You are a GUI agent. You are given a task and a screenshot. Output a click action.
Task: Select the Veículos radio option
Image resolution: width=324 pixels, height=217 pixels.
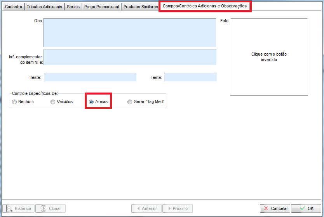pos(53,102)
